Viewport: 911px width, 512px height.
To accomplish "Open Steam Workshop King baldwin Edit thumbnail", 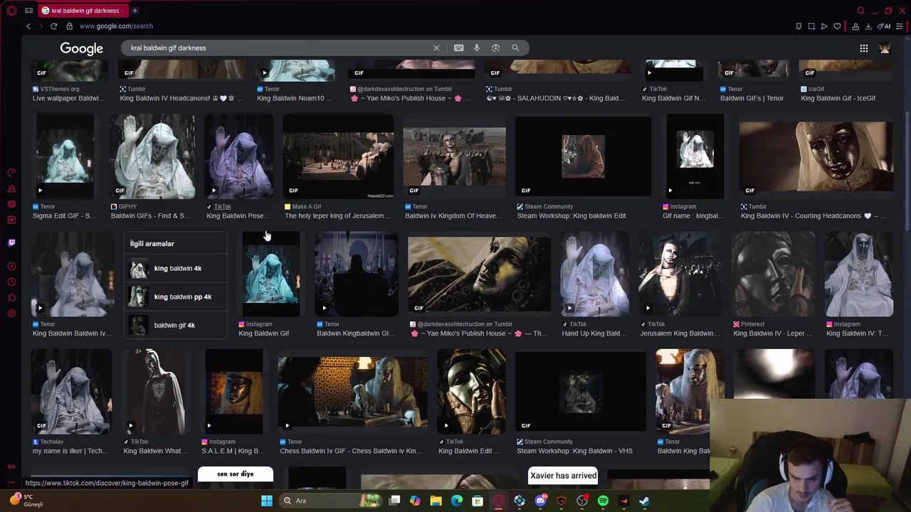I will [x=583, y=156].
